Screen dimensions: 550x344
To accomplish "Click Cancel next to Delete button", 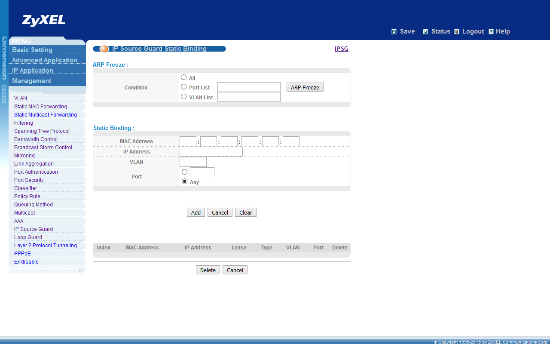I will point(235,270).
